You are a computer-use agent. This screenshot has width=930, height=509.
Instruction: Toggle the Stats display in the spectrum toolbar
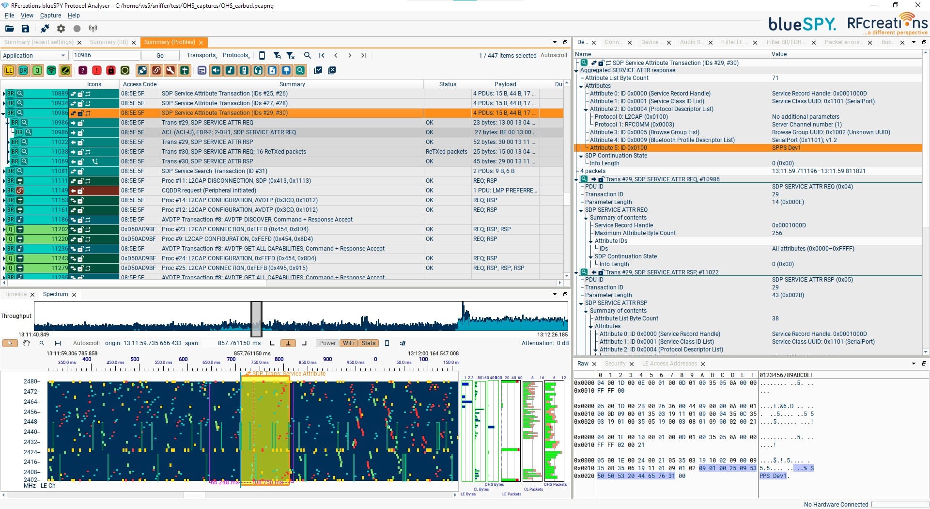368,343
